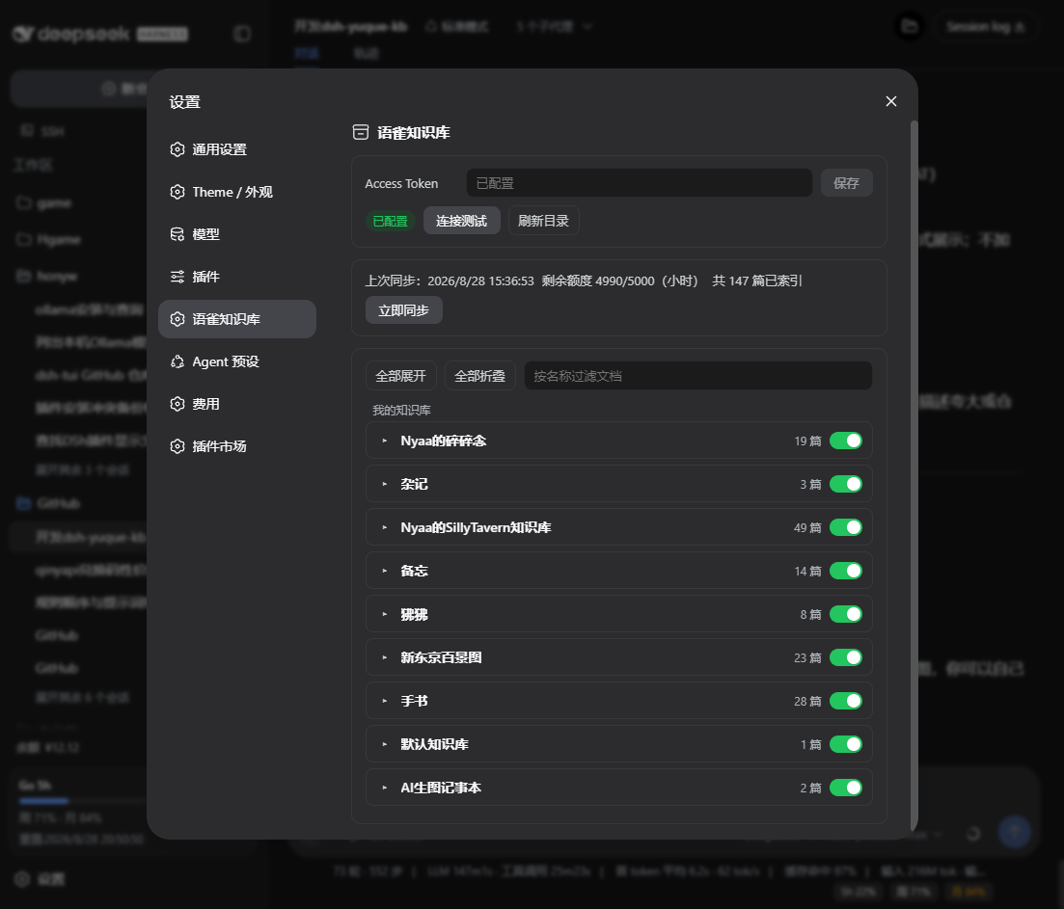
Task: Click the 插件 sliders icon
Action: click(177, 277)
